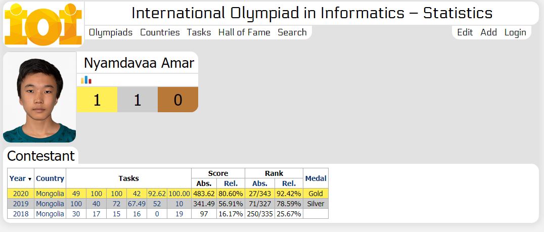
Task: Visit the Hall of Fame
Action: click(x=244, y=32)
